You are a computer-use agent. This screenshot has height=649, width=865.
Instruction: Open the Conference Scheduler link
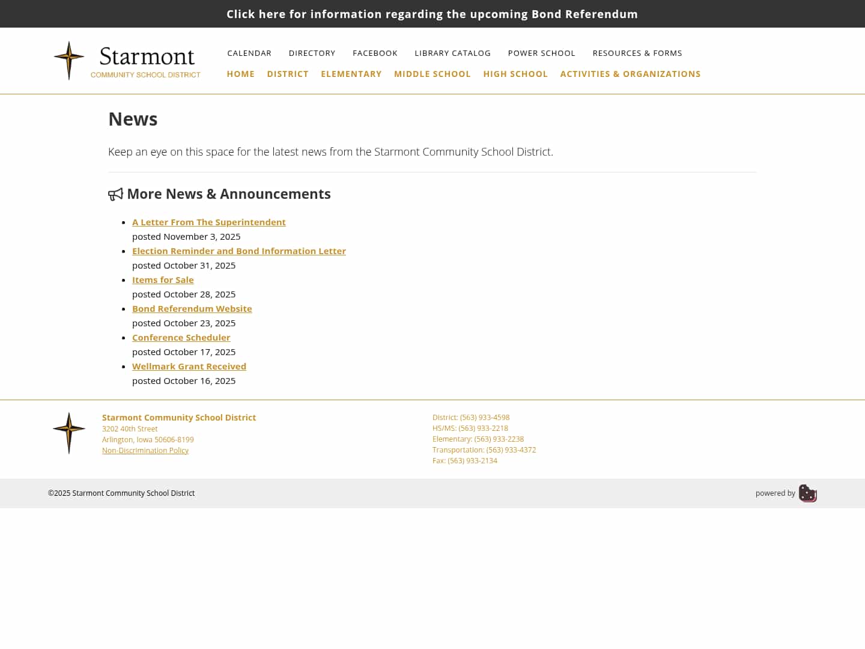tap(181, 337)
